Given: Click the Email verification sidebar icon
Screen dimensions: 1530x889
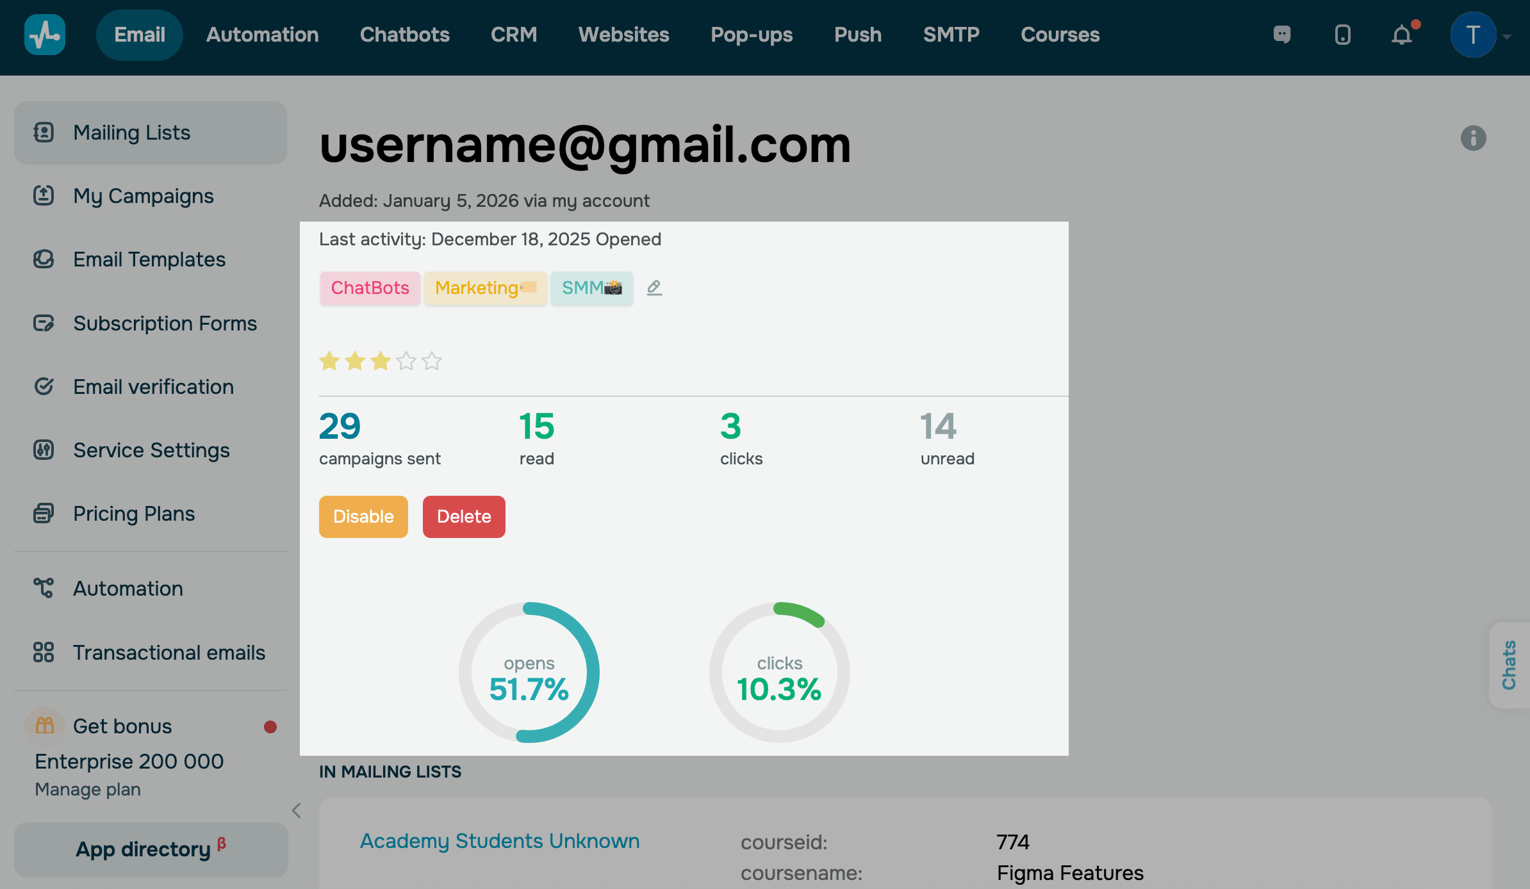Looking at the screenshot, I should click(44, 386).
